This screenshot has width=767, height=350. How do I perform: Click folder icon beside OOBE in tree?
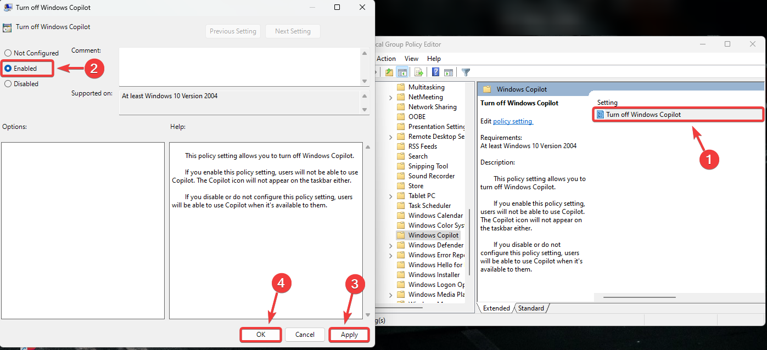click(401, 117)
